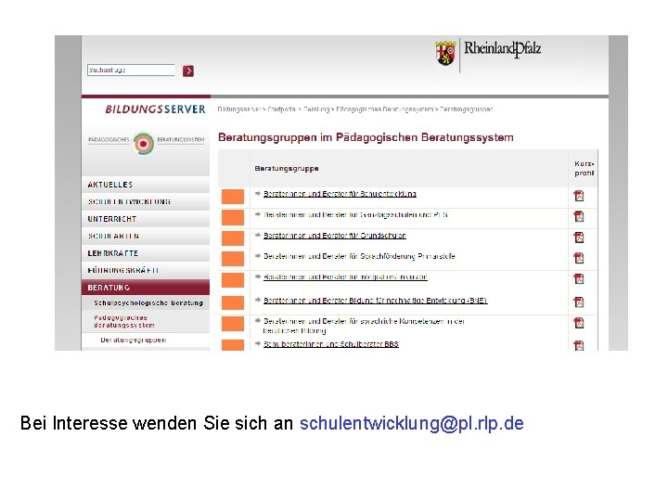Open PDF Kurzprofil for sprachliche Kompetenzen row
Screen dimensions: 668x501
tap(579, 323)
